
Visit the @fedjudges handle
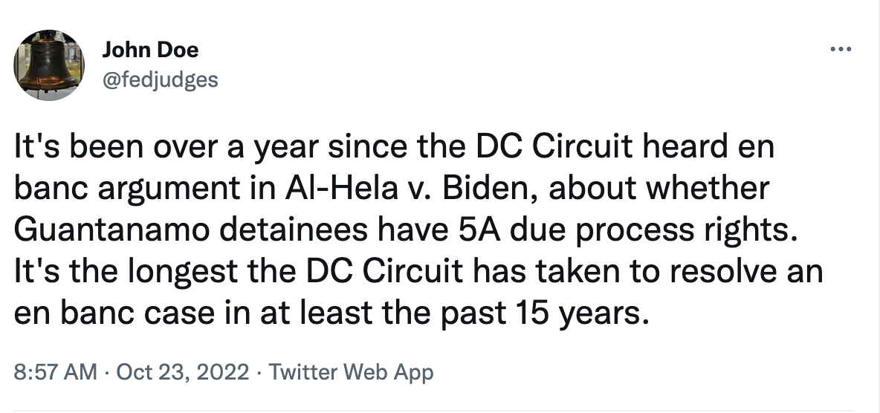[160, 79]
